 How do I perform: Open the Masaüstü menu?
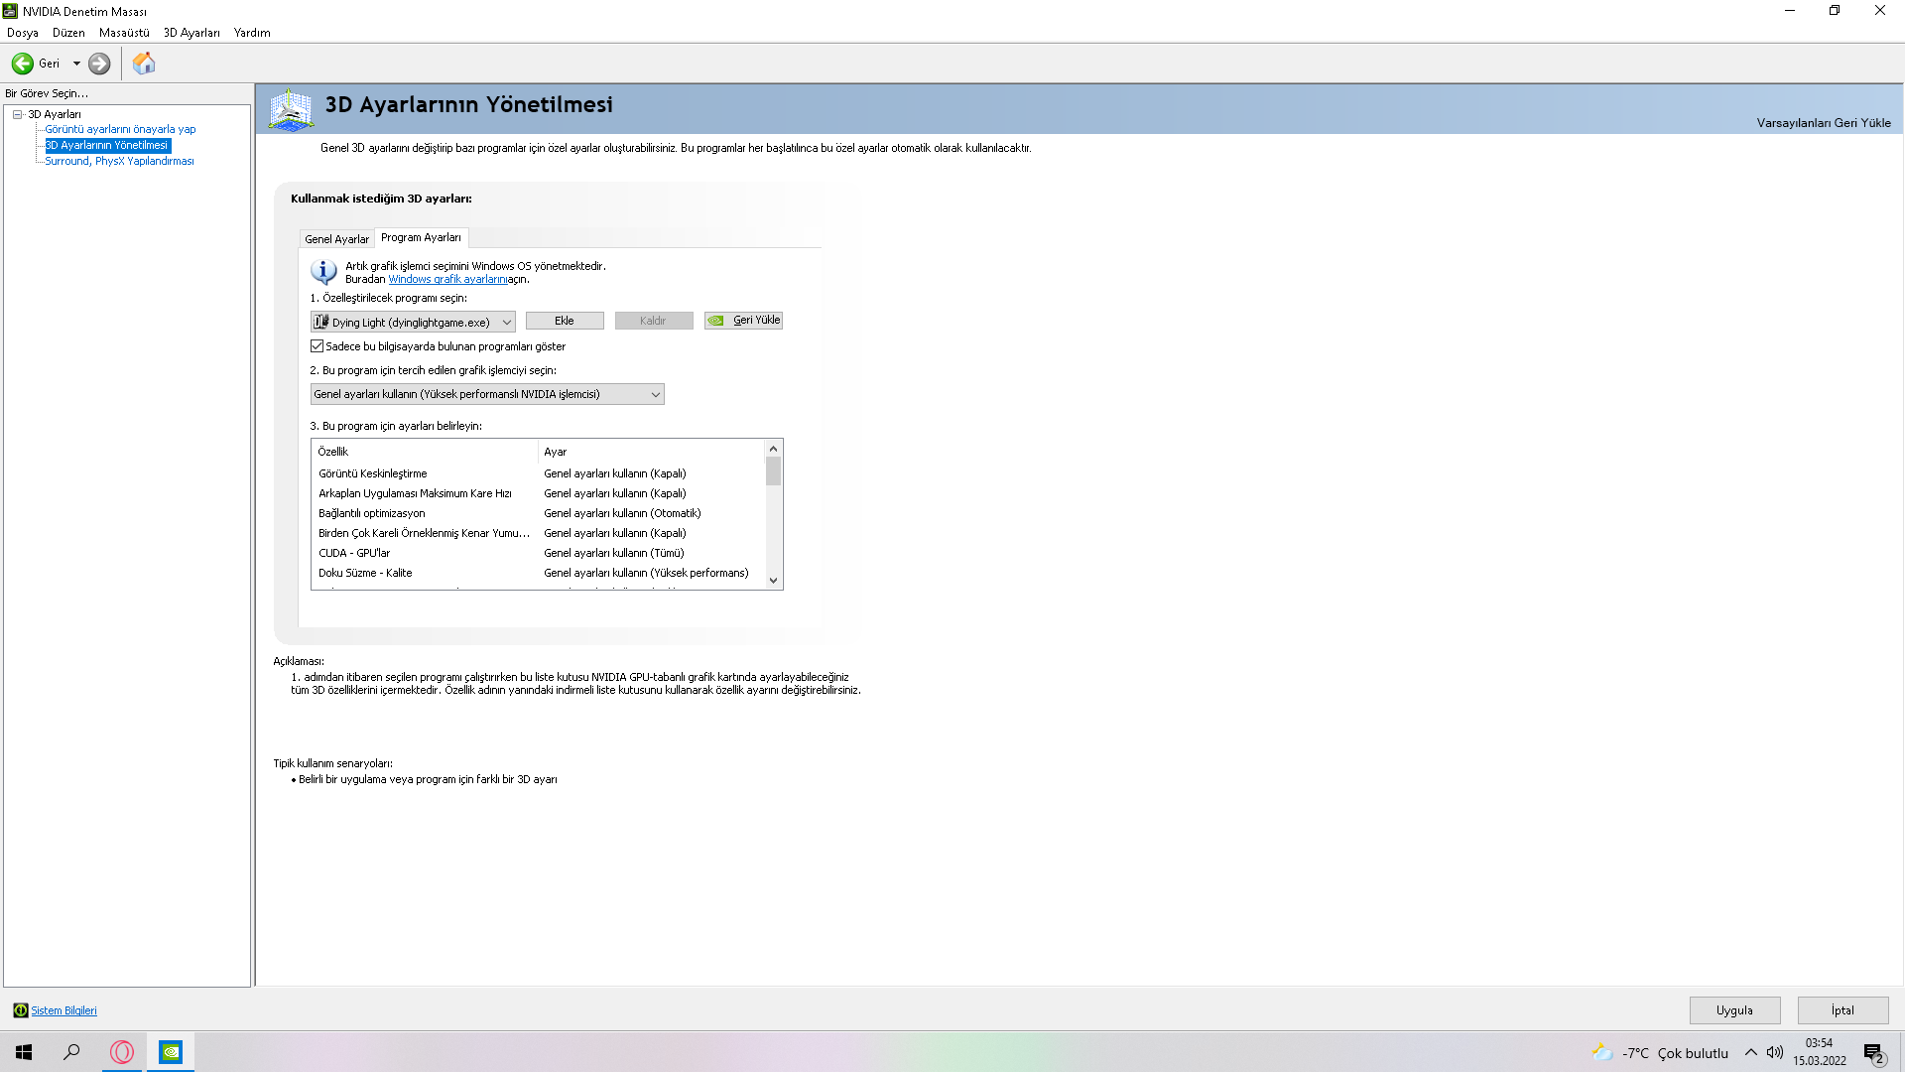(x=124, y=33)
